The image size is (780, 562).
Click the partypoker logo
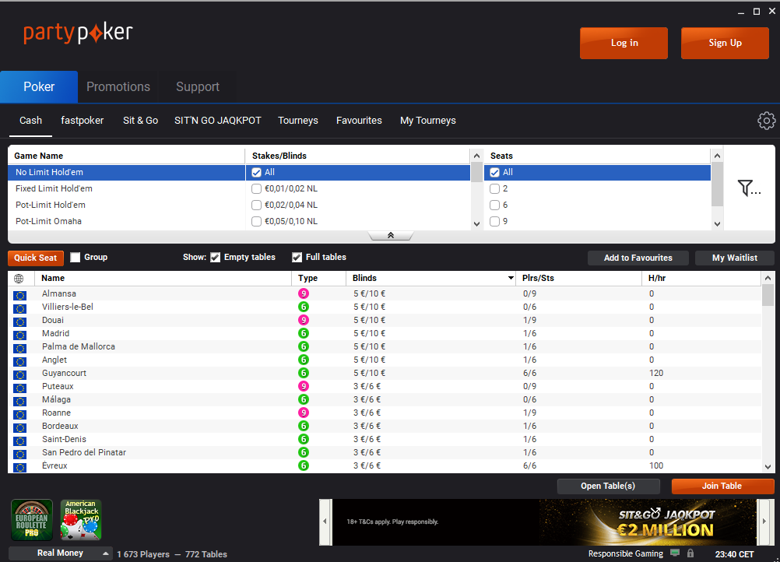[78, 33]
